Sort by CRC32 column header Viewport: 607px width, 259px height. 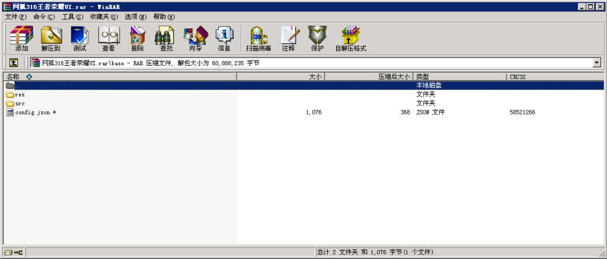(555, 76)
